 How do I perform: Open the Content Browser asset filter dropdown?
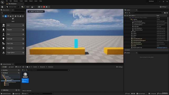[23, 70]
